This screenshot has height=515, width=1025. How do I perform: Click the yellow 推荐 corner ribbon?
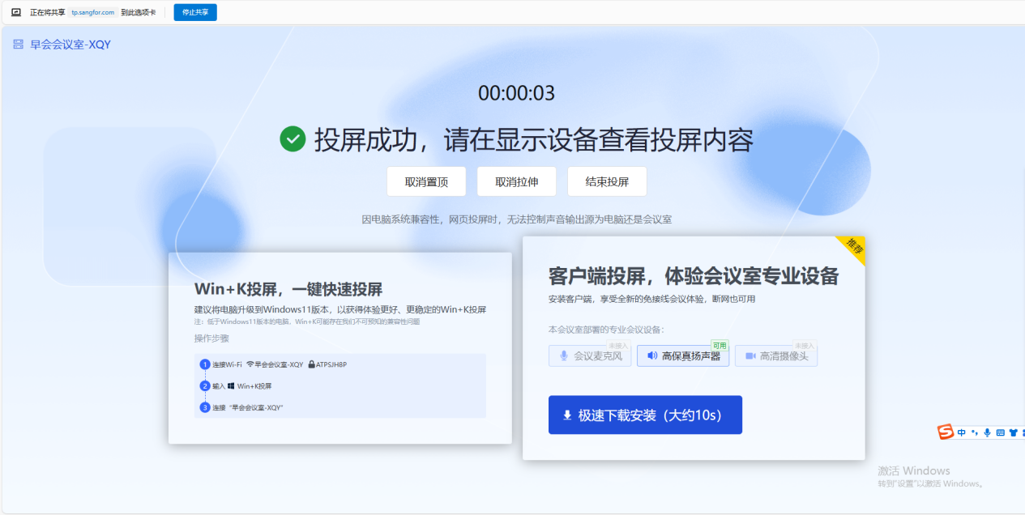854,246
